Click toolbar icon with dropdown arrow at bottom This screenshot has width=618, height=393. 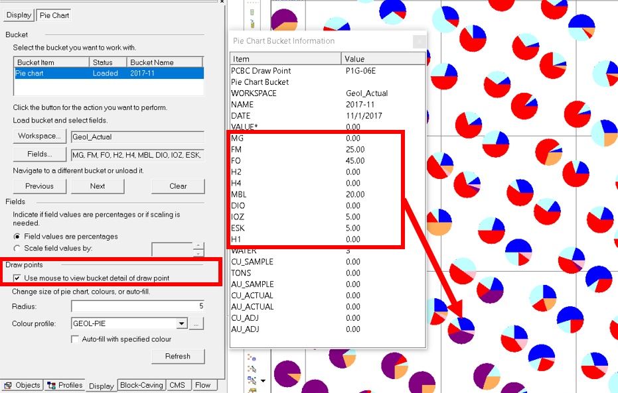click(253, 380)
